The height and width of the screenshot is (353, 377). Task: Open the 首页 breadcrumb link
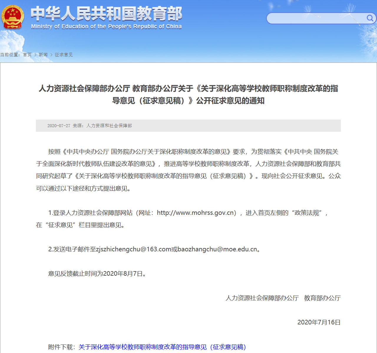(x=27, y=55)
